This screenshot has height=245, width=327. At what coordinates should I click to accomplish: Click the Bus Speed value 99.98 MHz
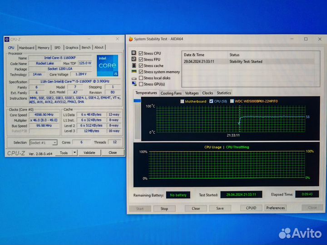tap(44, 126)
